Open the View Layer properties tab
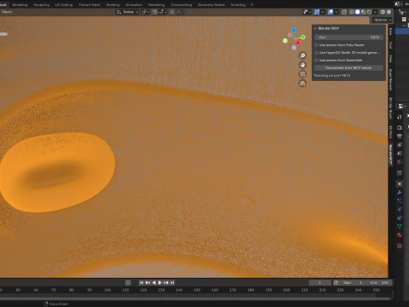The width and height of the screenshot is (409, 307). 400,145
